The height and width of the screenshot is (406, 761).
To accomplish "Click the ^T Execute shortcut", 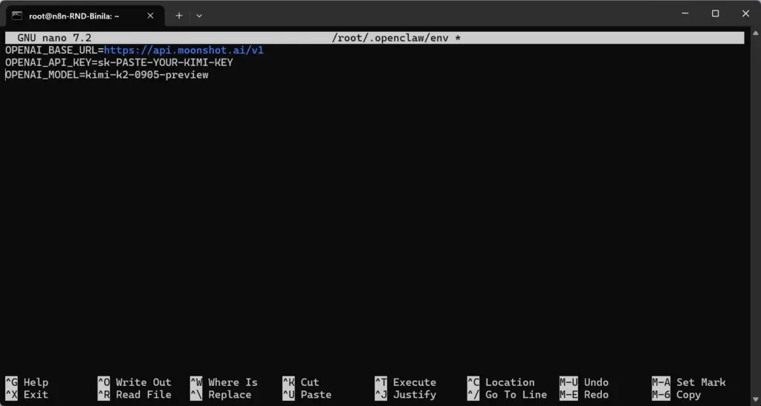I will coord(405,382).
